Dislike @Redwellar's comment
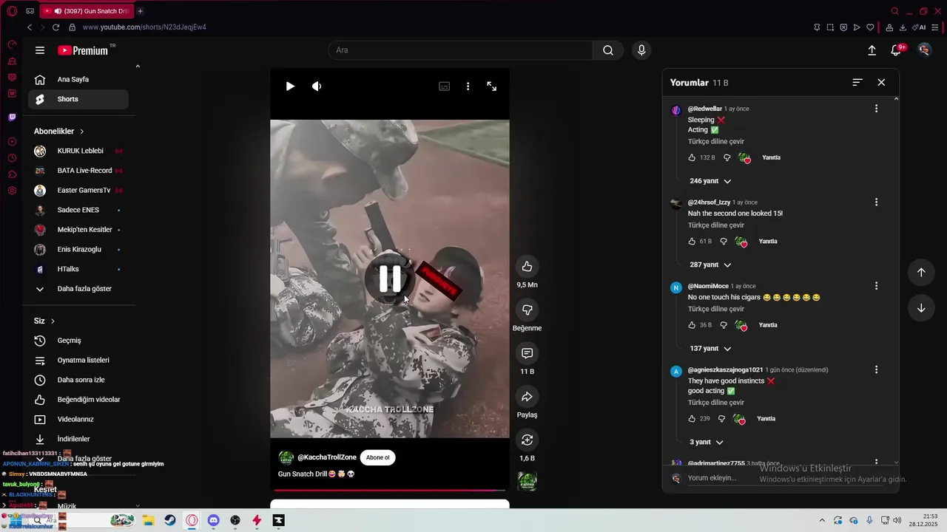947x532 pixels. [727, 157]
